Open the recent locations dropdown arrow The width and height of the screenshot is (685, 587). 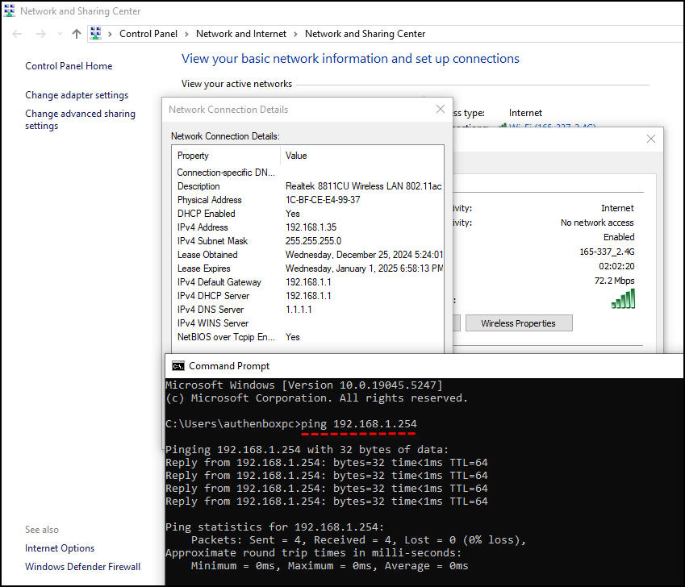pos(59,34)
